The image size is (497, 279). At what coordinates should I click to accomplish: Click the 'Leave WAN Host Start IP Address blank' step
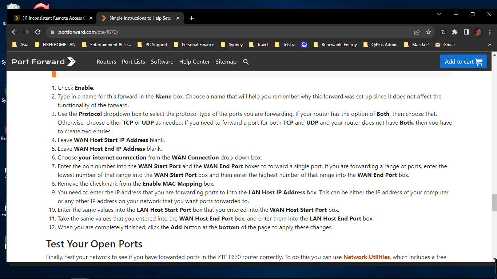pyautogui.click(x=111, y=140)
